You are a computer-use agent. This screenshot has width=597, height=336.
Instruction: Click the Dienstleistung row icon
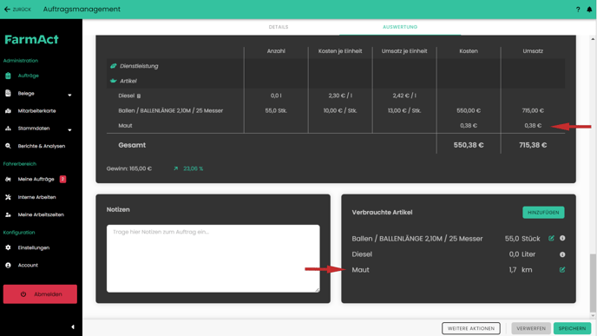(113, 66)
